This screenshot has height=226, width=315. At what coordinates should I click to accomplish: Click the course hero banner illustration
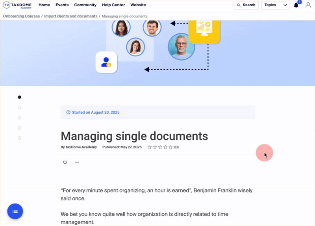(x=157, y=51)
